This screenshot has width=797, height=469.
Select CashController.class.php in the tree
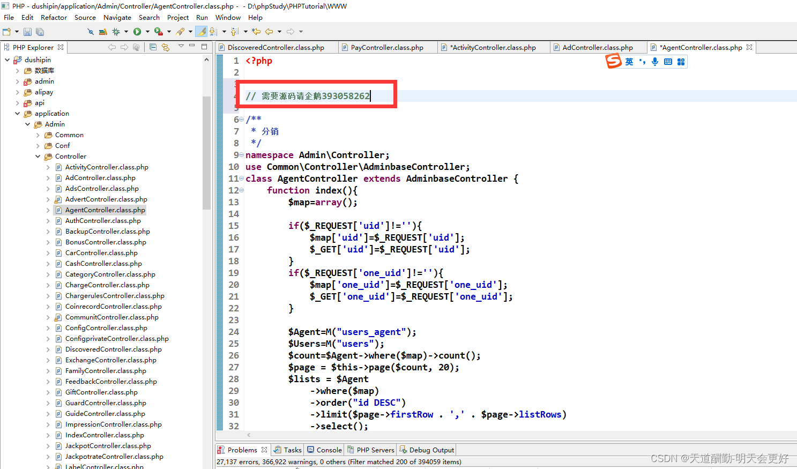tap(103, 264)
